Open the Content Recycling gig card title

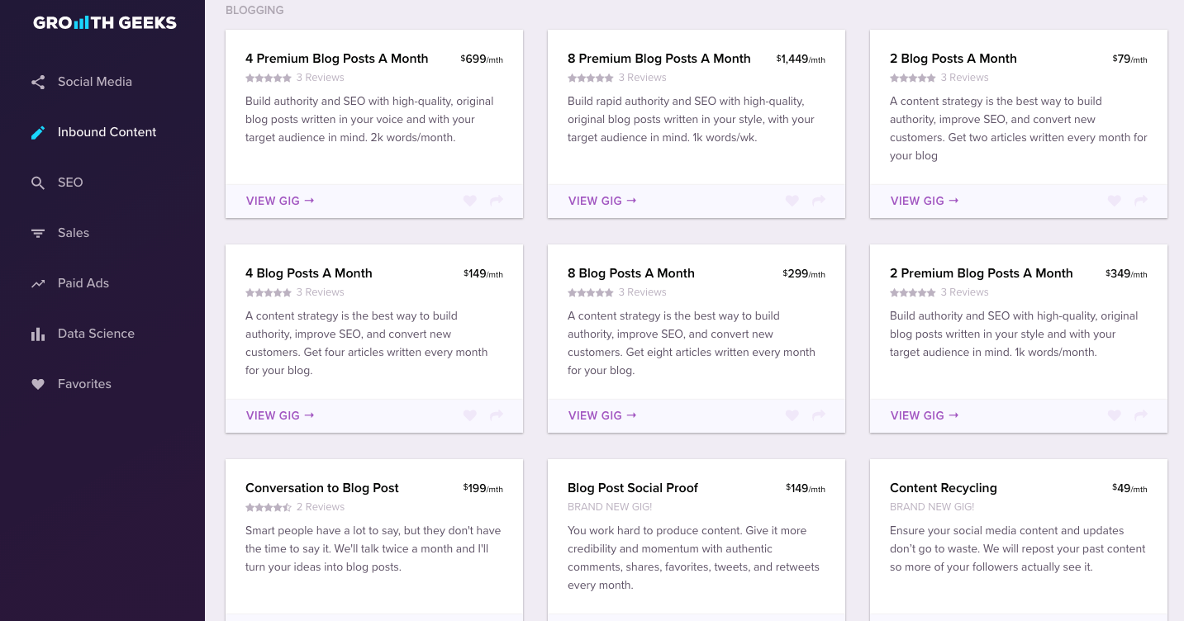pyautogui.click(x=944, y=488)
